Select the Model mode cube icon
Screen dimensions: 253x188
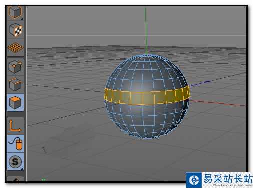[15, 12]
